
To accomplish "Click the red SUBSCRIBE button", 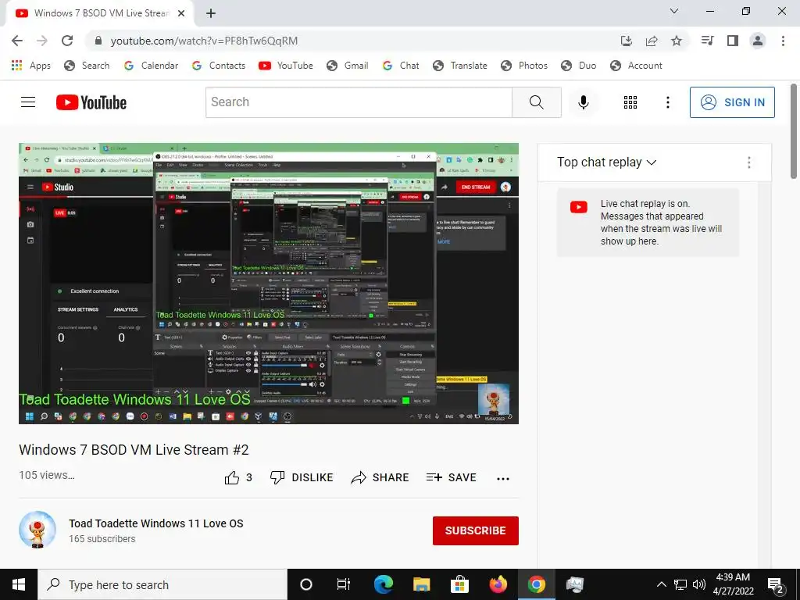I will pyautogui.click(x=476, y=530).
